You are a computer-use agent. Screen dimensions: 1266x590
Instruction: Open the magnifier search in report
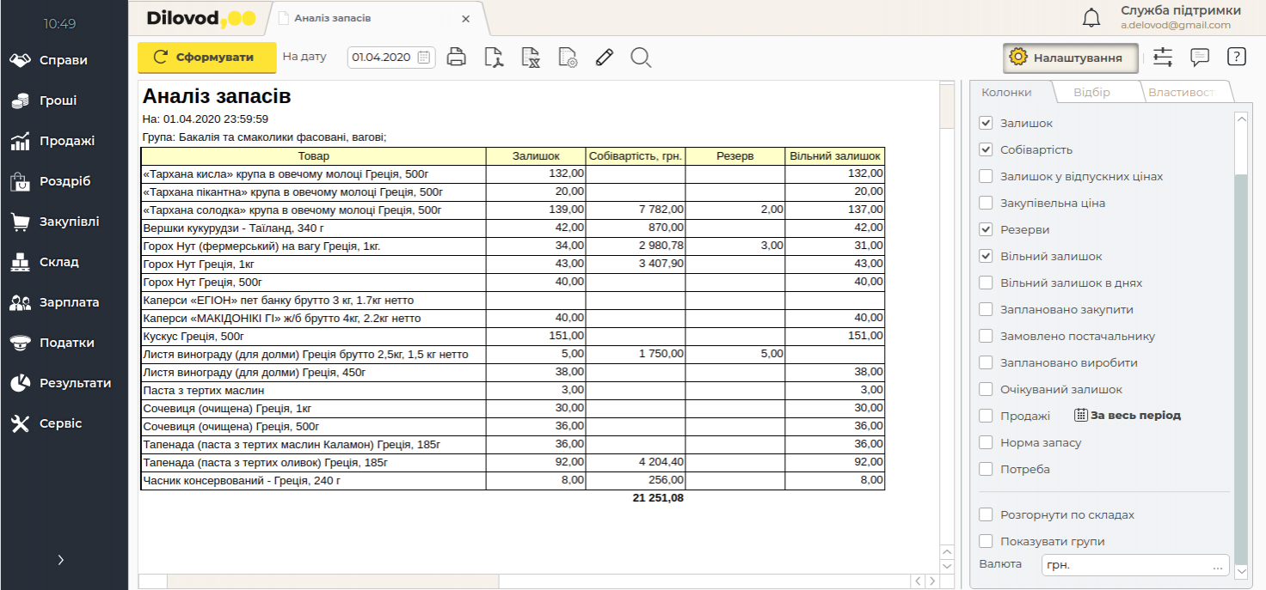coord(641,58)
